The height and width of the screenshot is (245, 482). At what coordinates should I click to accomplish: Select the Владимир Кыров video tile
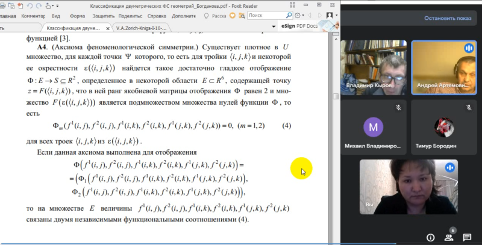pos(372,67)
